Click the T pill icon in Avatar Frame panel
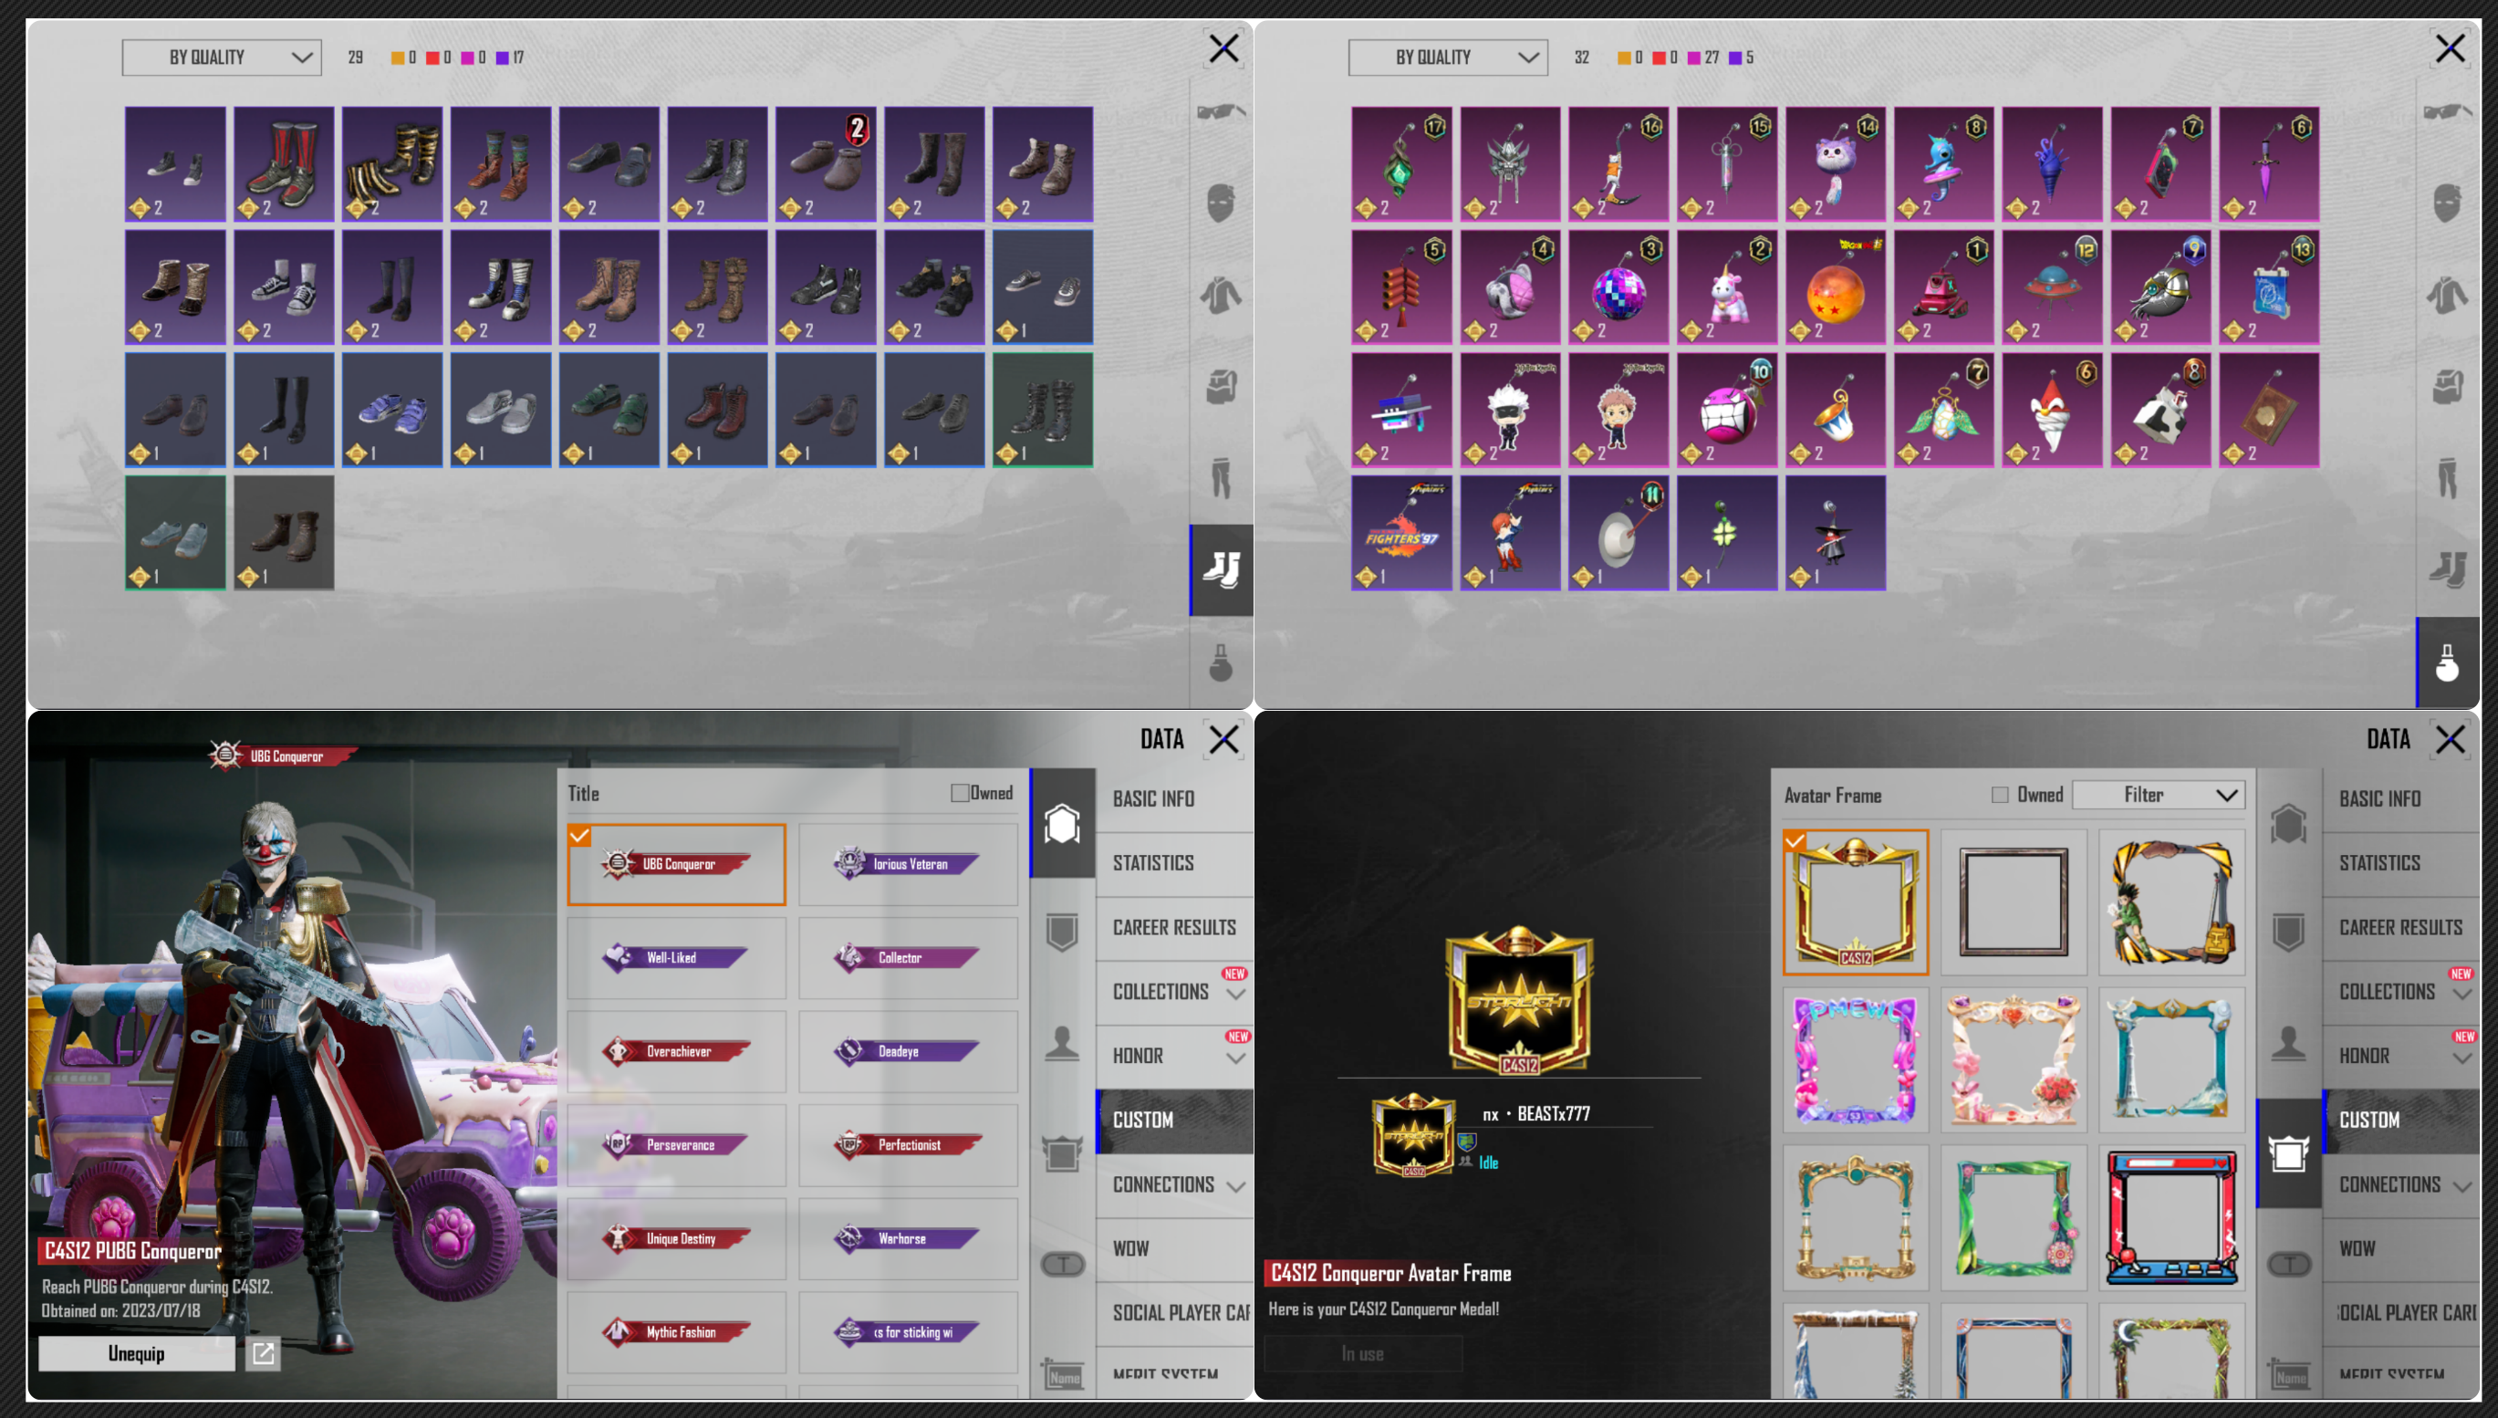Viewport: 2498px width, 1418px height. coord(2289,1265)
